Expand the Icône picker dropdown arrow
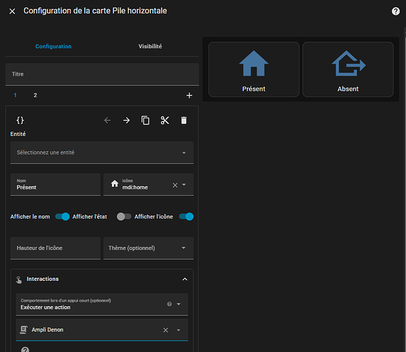The image size is (406, 352). click(x=184, y=184)
